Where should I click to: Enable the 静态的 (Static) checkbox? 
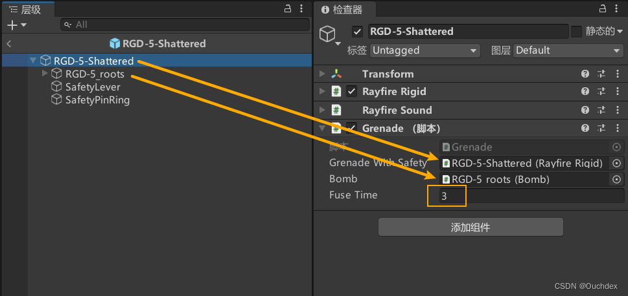click(x=576, y=31)
